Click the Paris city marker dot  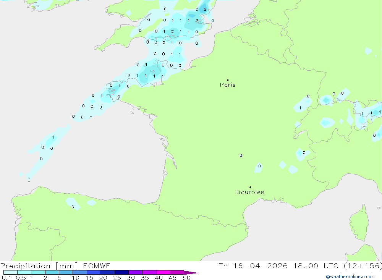(x=228, y=80)
